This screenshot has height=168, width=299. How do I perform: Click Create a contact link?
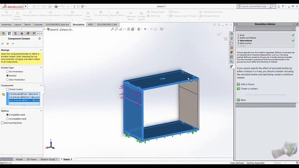pos(249,89)
